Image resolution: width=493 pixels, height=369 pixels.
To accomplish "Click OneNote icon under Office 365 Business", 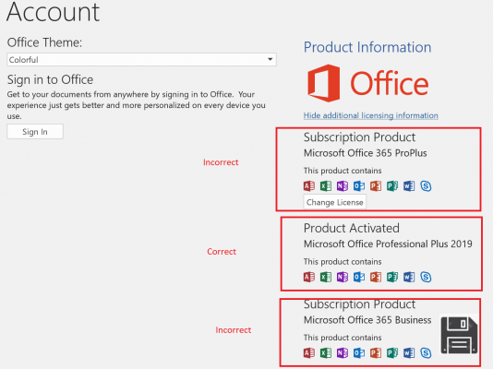I will [x=343, y=353].
